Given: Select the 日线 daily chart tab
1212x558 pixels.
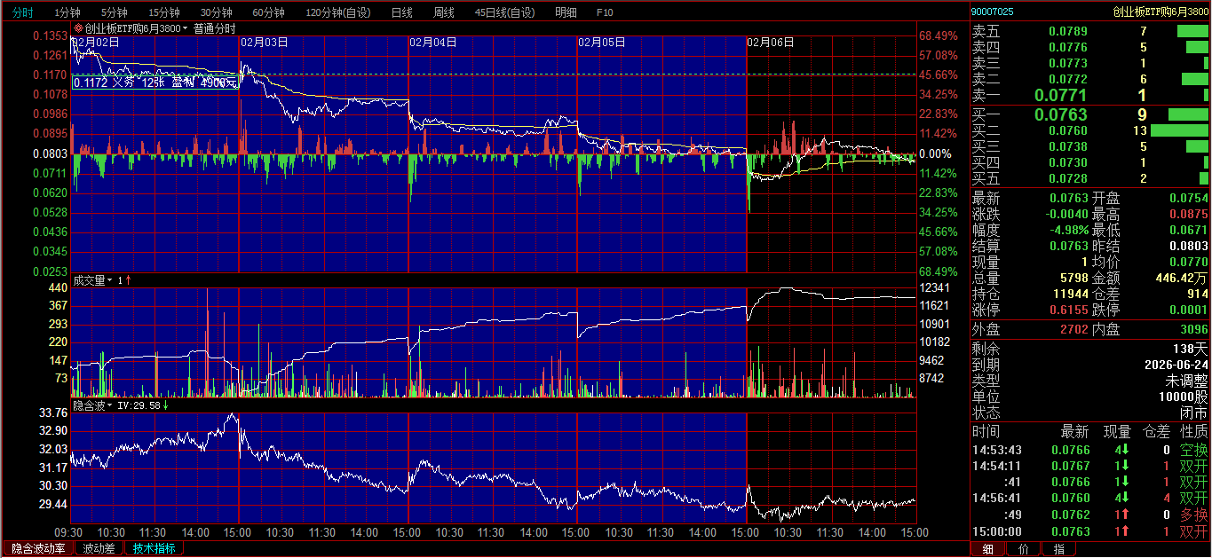Looking at the screenshot, I should pyautogui.click(x=401, y=12).
